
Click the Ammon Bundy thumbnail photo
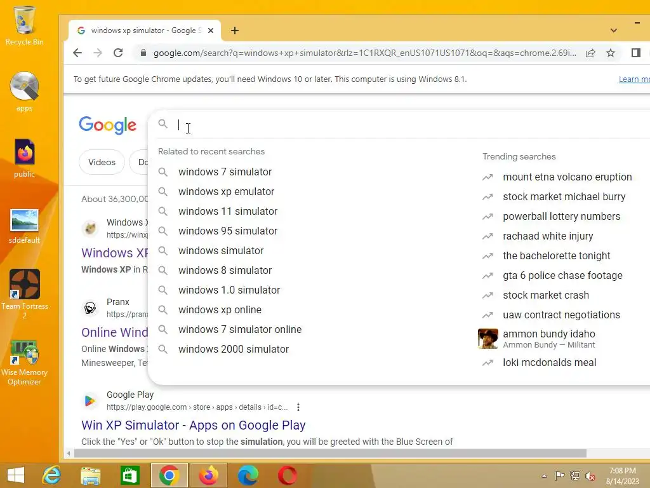(x=488, y=339)
